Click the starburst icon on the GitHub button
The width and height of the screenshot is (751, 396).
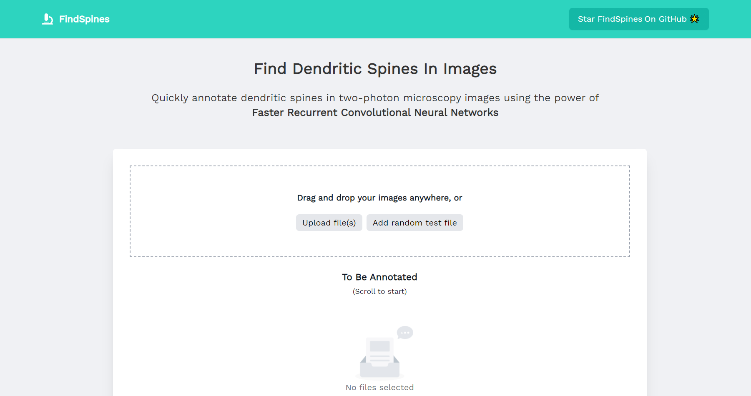coord(694,18)
